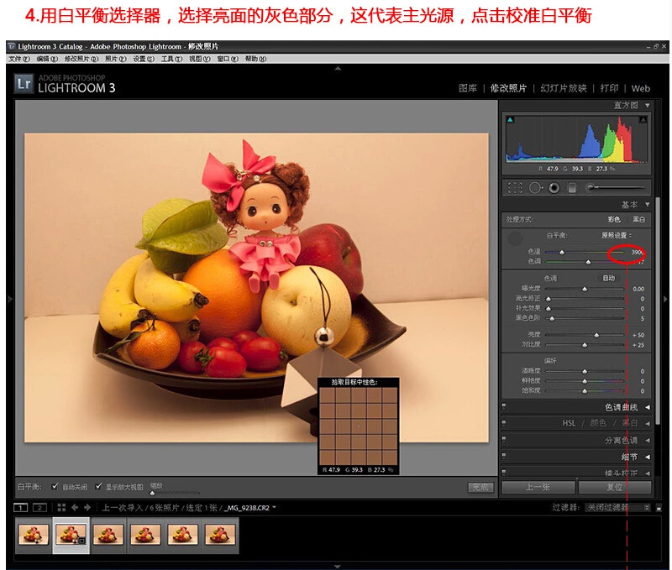
Task: Open the 编辑 menu
Action: coord(47,59)
